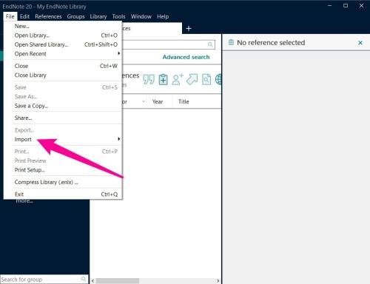Screen dimensions: 370x284
Task: Open the Tools menu
Action: [118, 16]
